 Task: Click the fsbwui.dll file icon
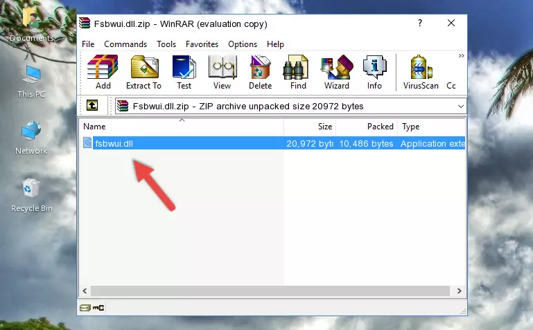[x=87, y=143]
